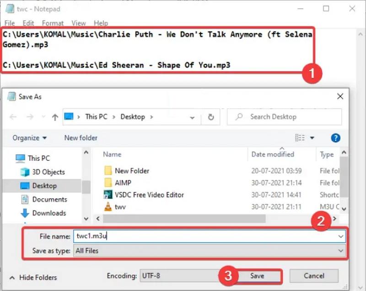Open the Format menu
The height and width of the screenshot is (291, 366).
pyautogui.click(x=53, y=23)
